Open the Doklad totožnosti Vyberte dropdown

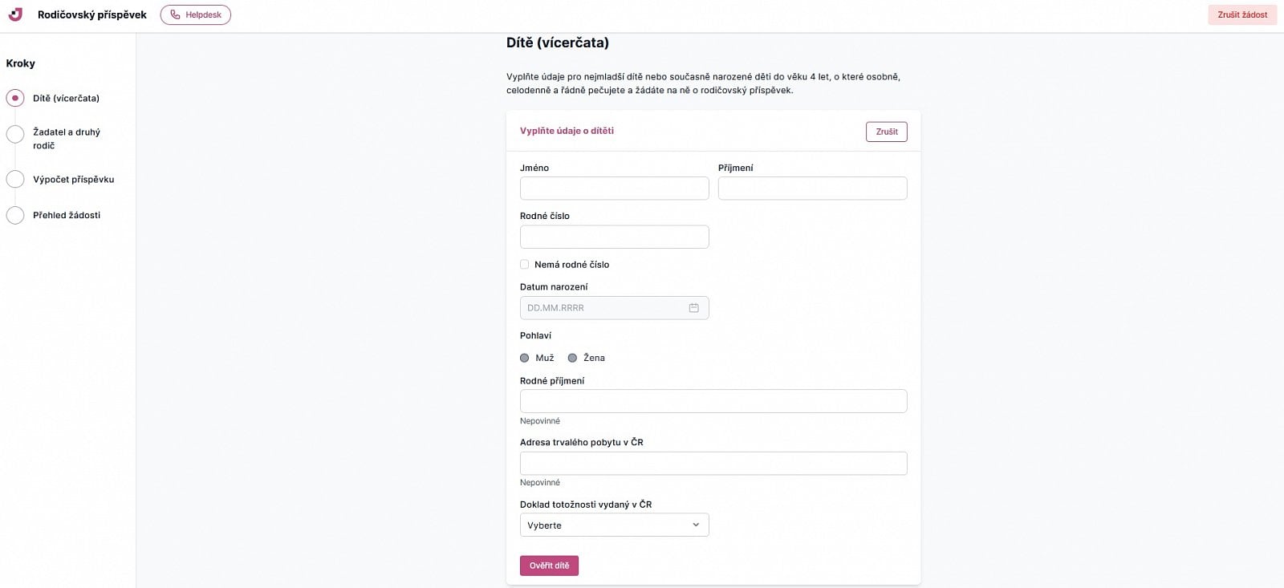tap(615, 525)
